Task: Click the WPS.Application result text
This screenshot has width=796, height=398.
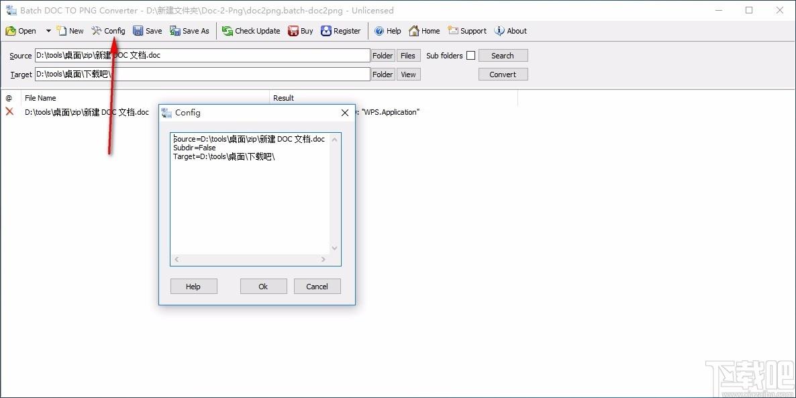Action: (391, 112)
